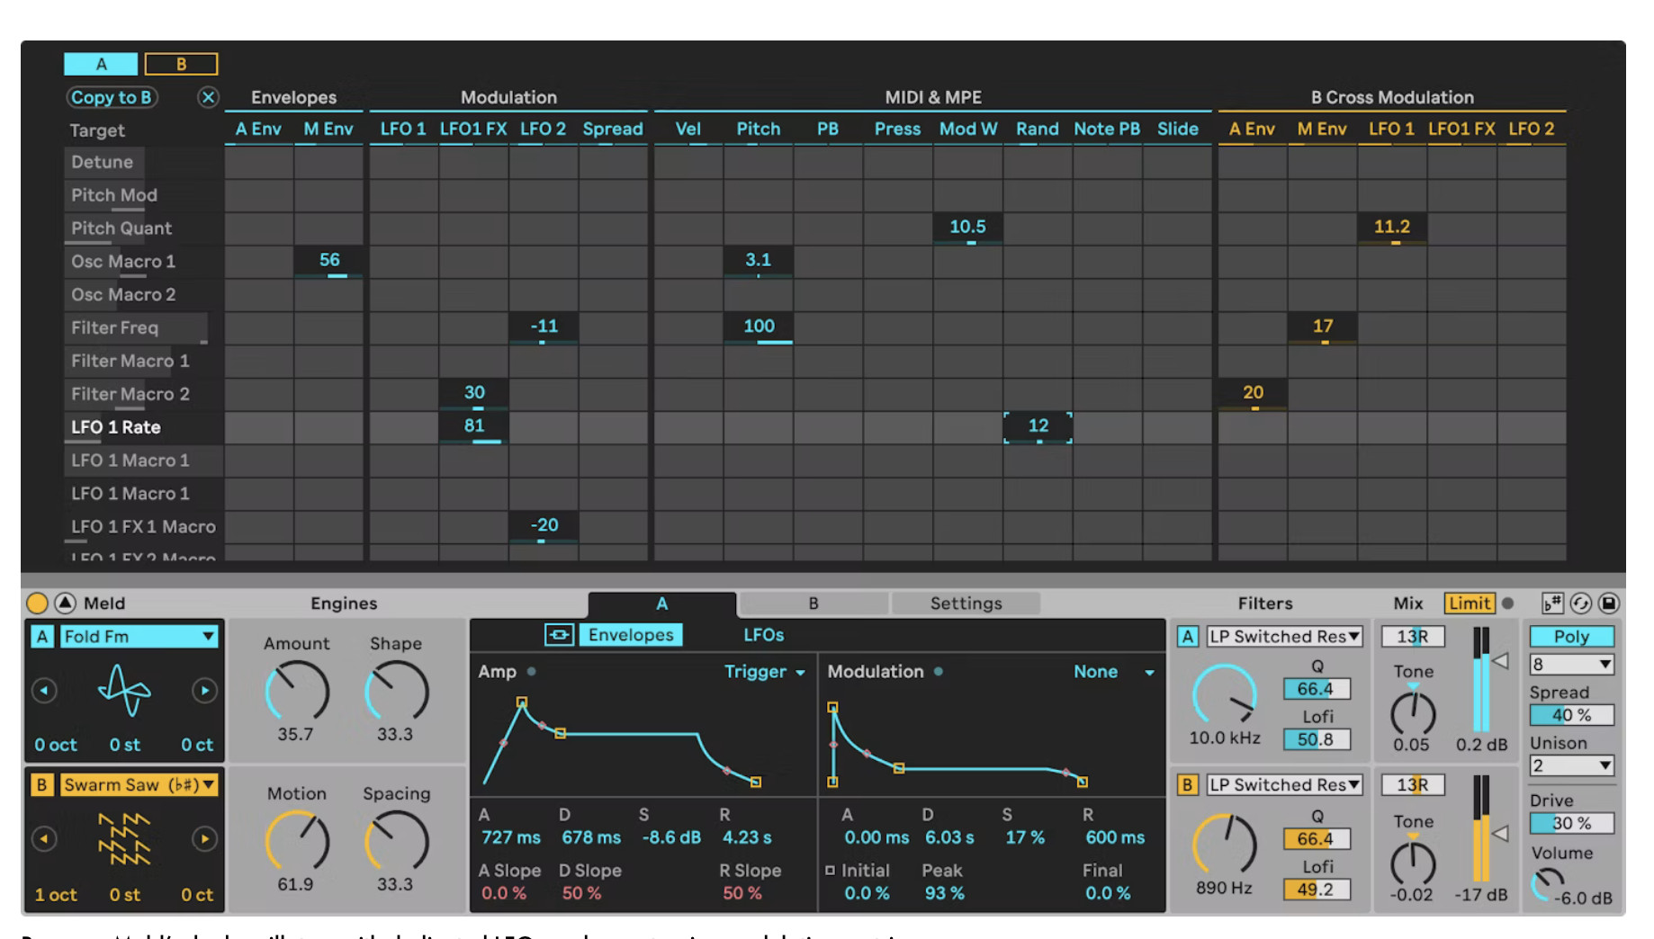Toggle engine A on/off button

pyautogui.click(x=41, y=637)
